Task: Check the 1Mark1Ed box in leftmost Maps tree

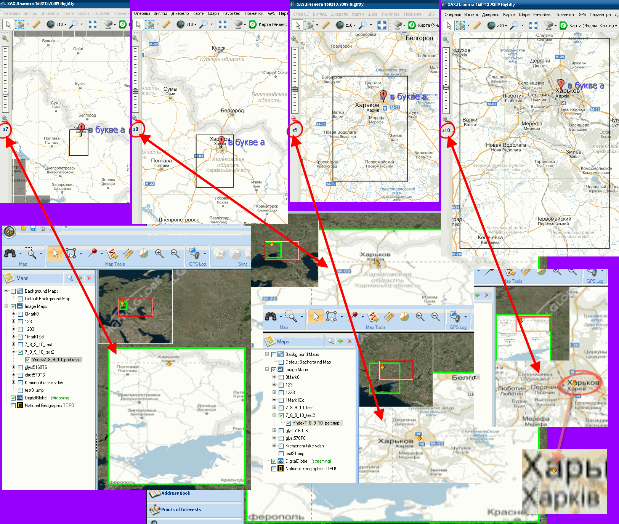Action: 21,337
